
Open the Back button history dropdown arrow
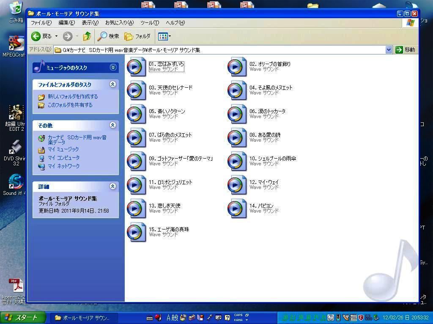pyautogui.click(x=56, y=36)
